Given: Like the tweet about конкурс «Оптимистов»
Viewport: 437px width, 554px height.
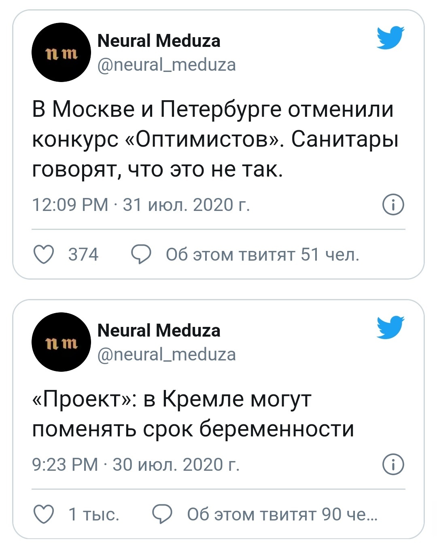Looking at the screenshot, I should [43, 255].
